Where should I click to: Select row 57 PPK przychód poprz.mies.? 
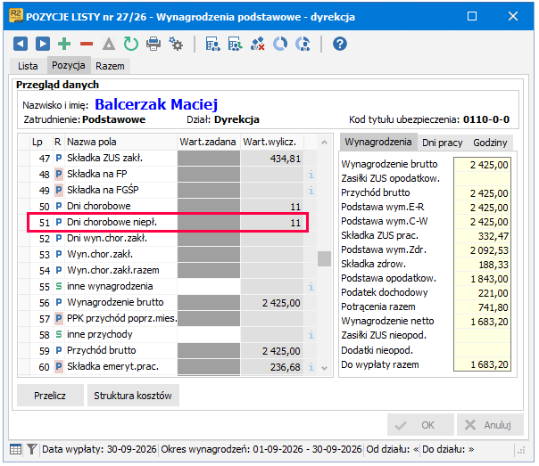point(168,319)
